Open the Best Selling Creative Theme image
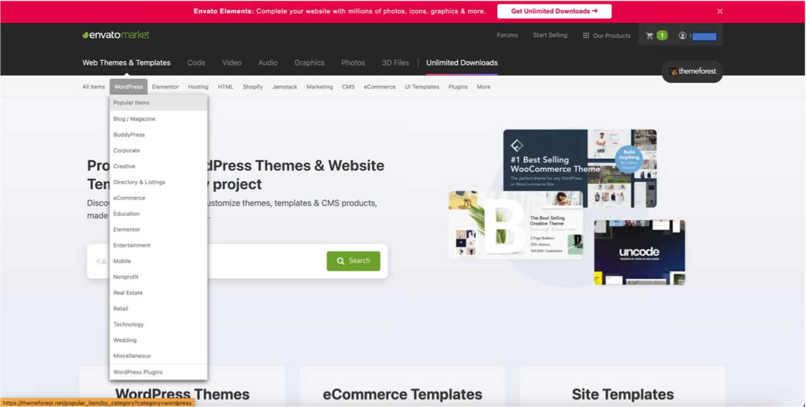 [x=516, y=225]
